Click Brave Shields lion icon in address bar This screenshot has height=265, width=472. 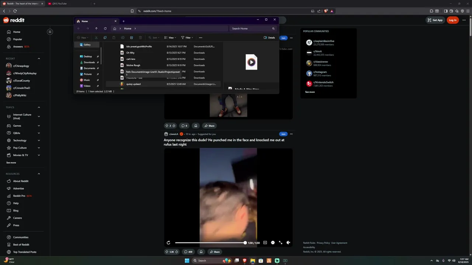coord(326,11)
